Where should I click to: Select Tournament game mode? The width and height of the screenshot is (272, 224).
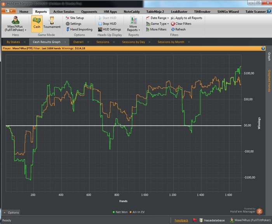(x=52, y=23)
